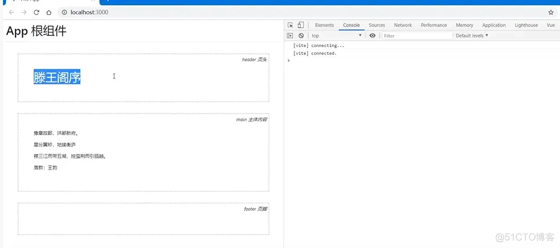Open the Vue devtools tab

point(550,26)
